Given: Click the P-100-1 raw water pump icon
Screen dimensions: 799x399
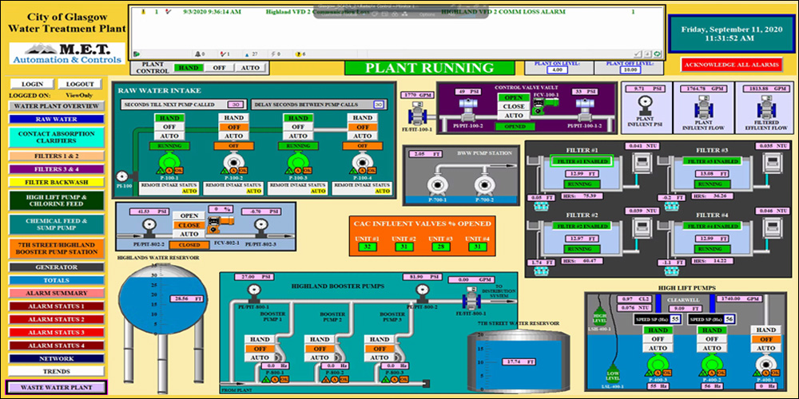Looking at the screenshot, I should (x=168, y=164).
